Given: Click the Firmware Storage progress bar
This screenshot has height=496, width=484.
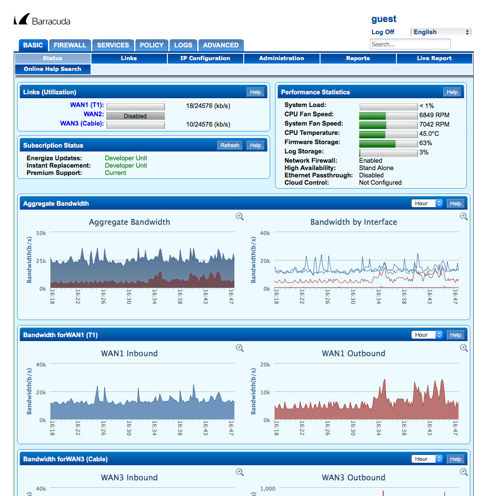Looking at the screenshot, I should click(389, 144).
